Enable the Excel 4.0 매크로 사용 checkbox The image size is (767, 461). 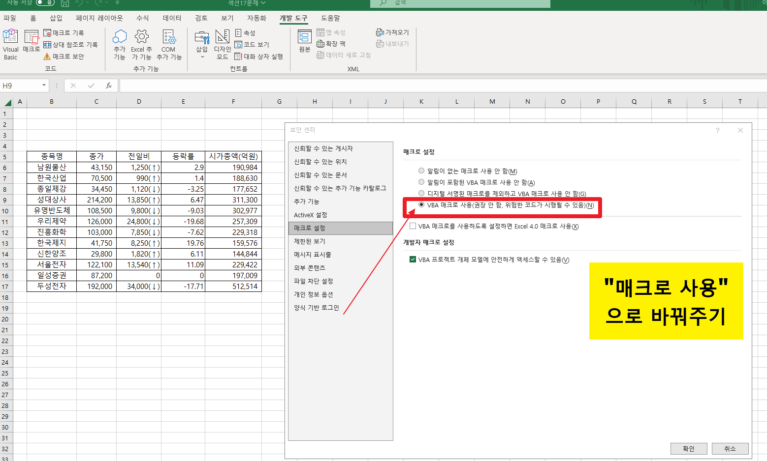pyautogui.click(x=412, y=226)
